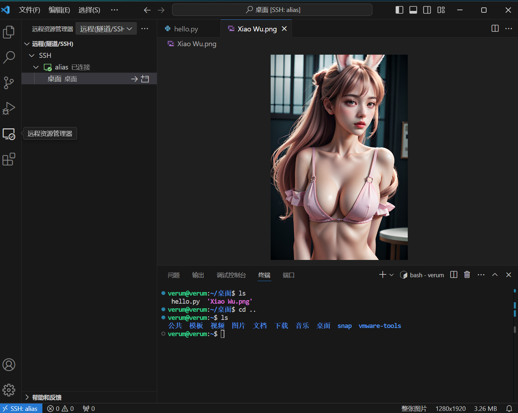Toggle the secondary side bar visibility
This screenshot has width=518, height=413.
coord(427,10)
